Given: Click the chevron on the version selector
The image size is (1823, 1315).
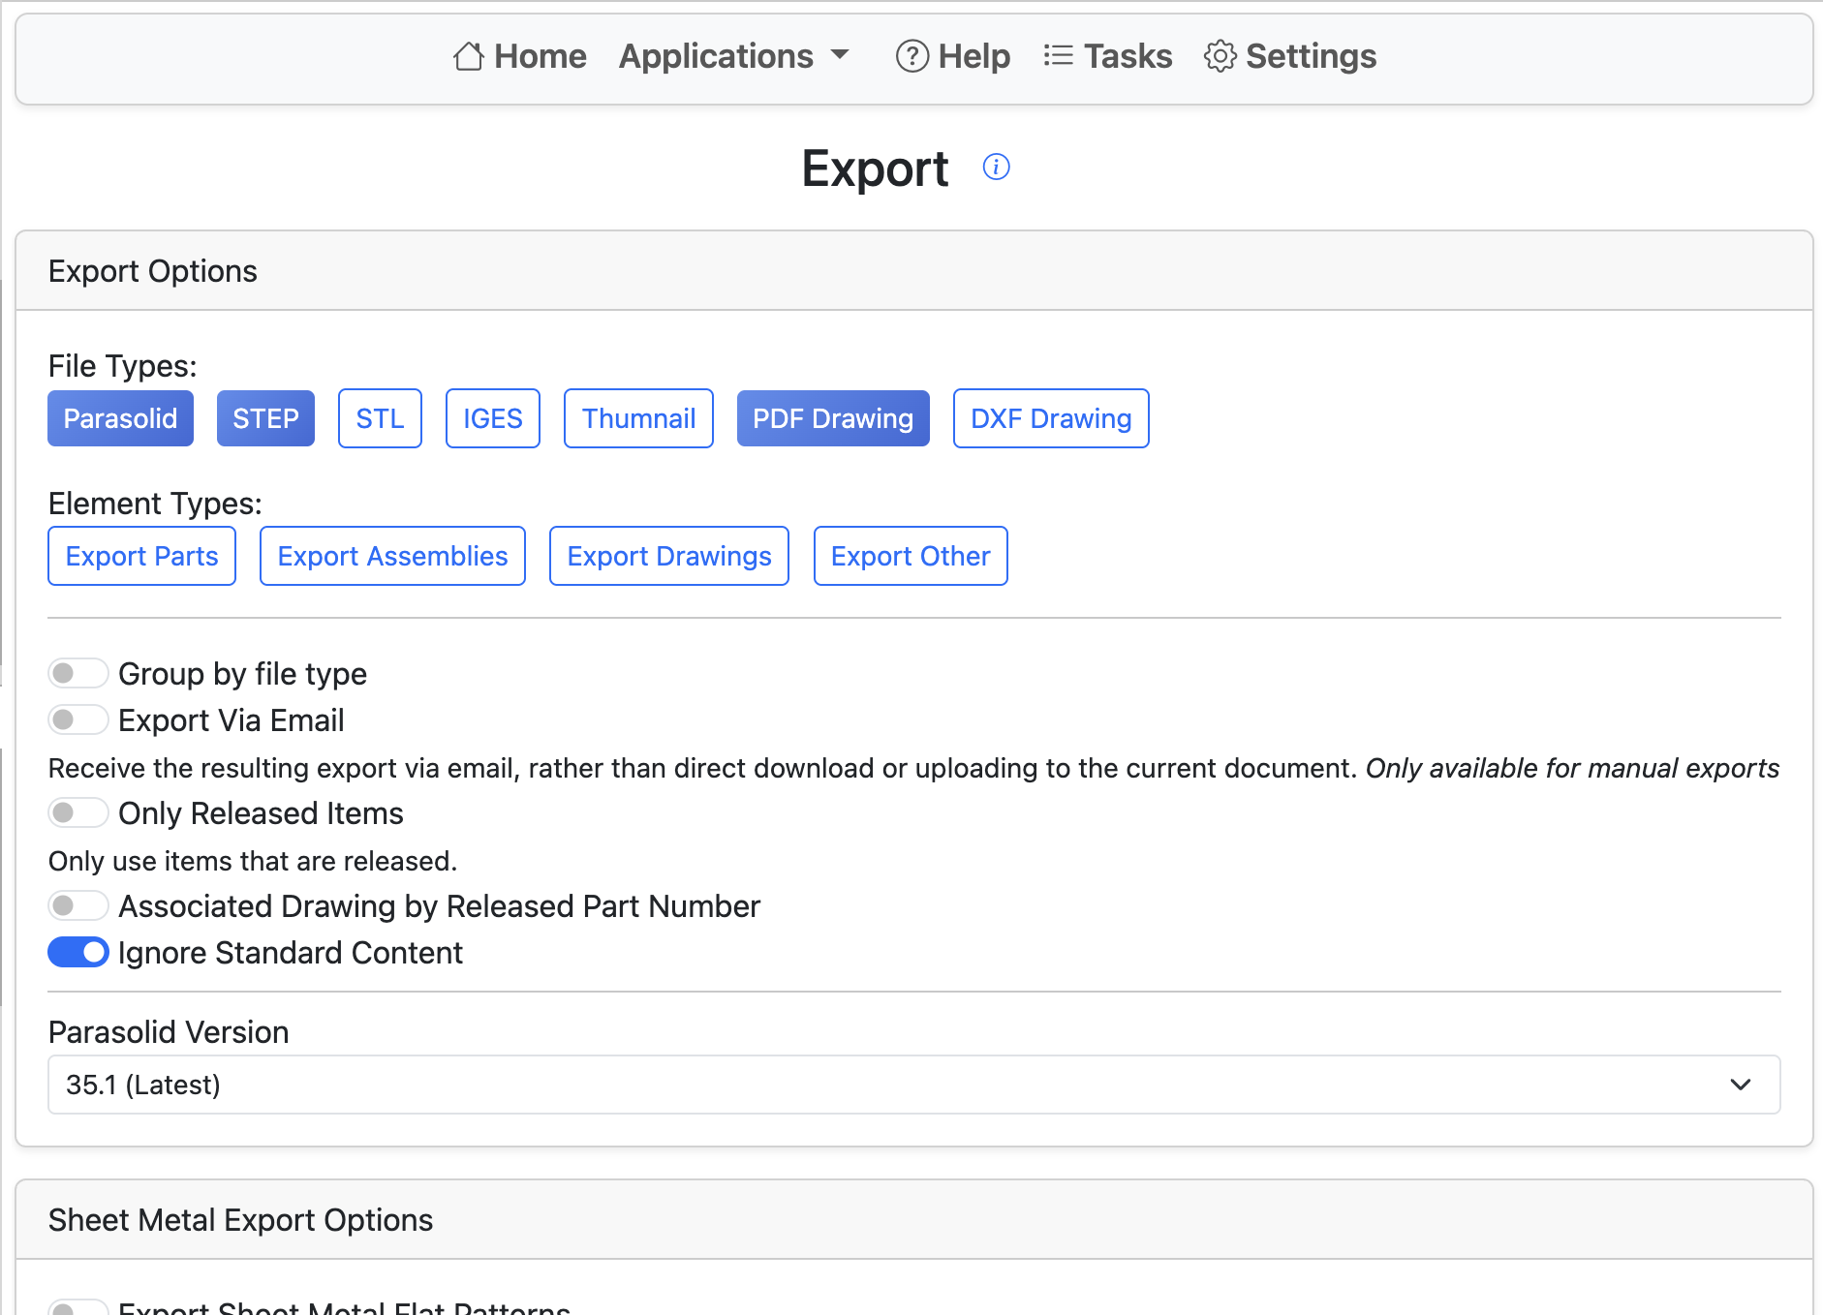Looking at the screenshot, I should click(1740, 1085).
